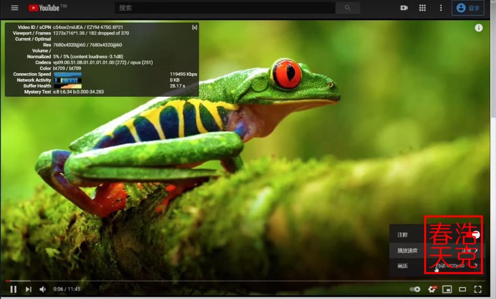Switch to theater mode
The width and height of the screenshot is (496, 299).
(462, 289)
